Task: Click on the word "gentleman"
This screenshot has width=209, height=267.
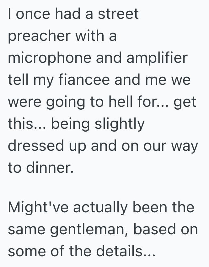Action: coord(90,230)
